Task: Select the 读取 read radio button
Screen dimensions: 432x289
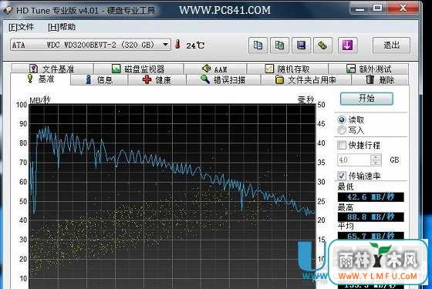Action: [x=342, y=119]
